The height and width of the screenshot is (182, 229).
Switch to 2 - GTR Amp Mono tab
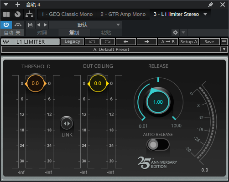coord(123,14)
